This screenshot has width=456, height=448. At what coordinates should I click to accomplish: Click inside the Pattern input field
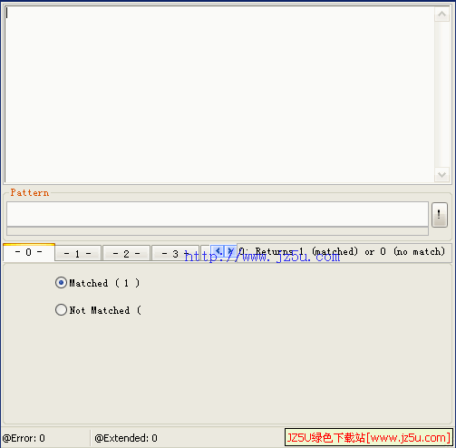click(218, 214)
